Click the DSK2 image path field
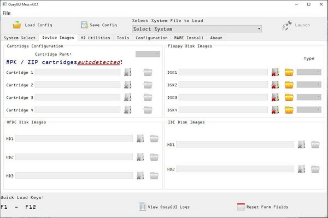328x218 pixels. coord(223,85)
